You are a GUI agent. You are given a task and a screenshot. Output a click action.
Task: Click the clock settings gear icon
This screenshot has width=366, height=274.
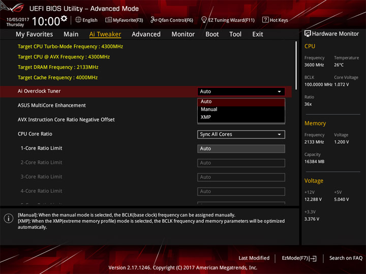pos(64,18)
